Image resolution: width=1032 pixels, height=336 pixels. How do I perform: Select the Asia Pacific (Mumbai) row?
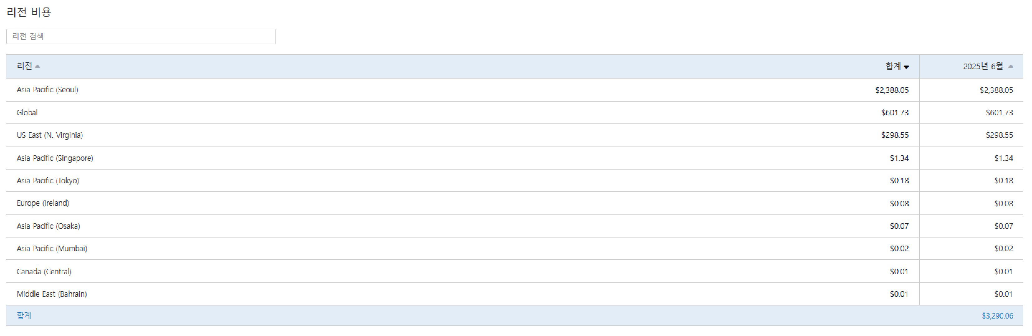pos(52,249)
